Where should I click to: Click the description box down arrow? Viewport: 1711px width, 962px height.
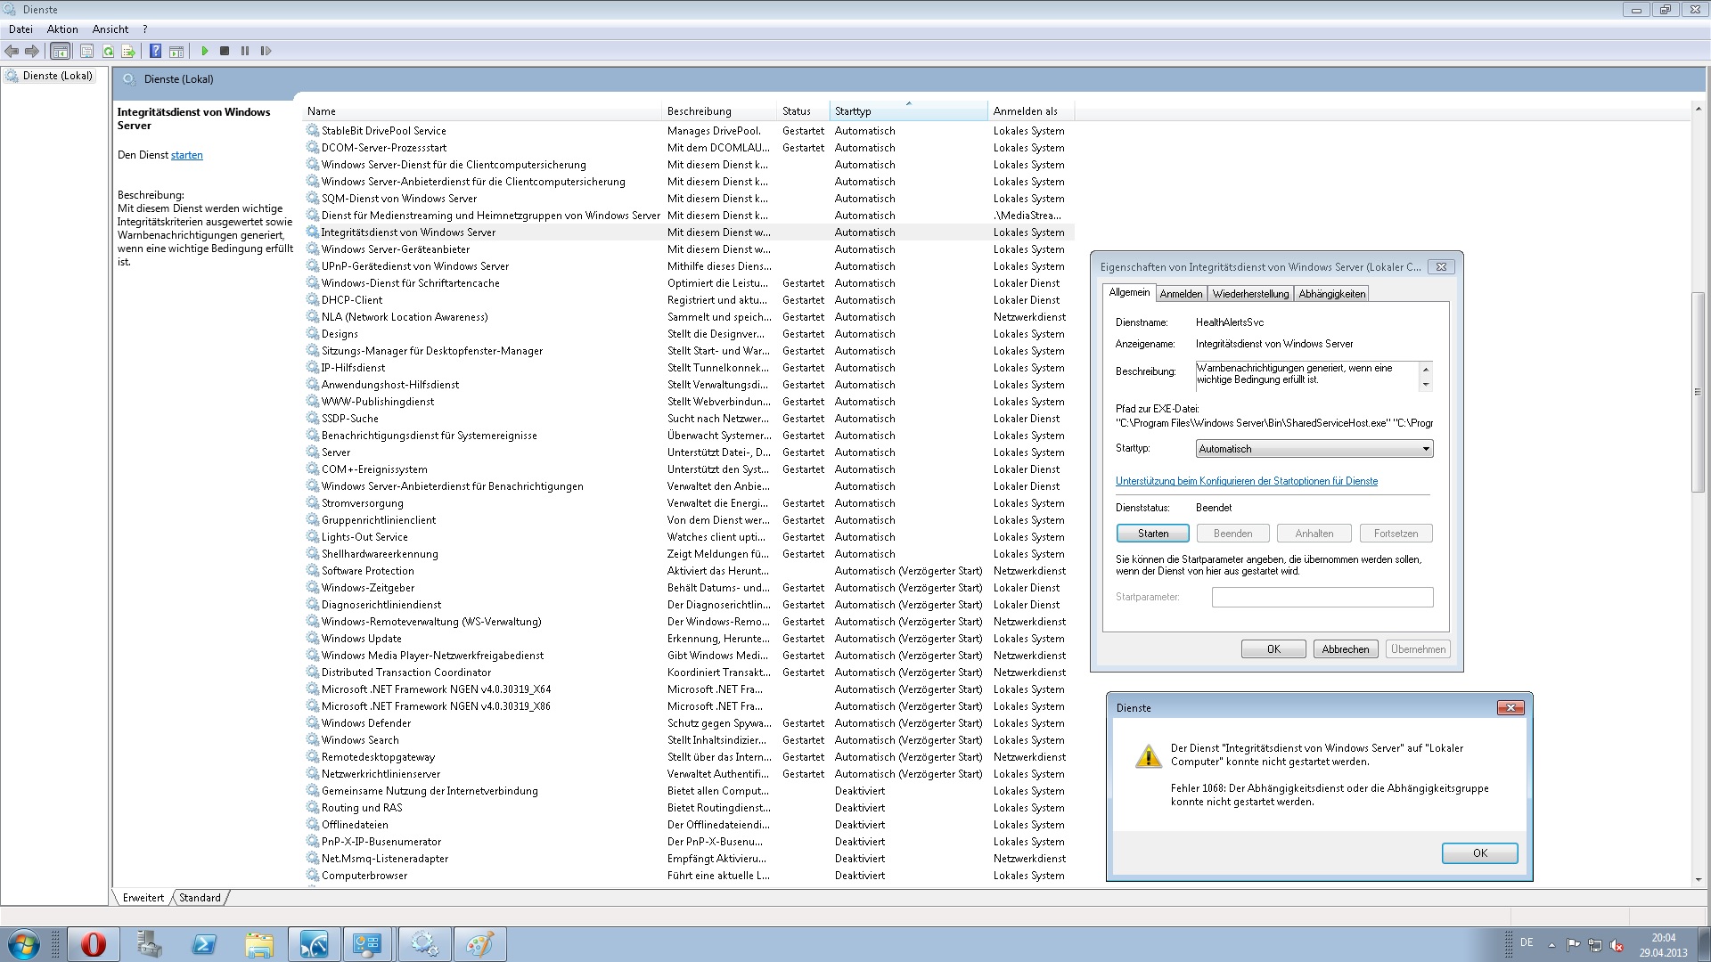[x=1426, y=385]
